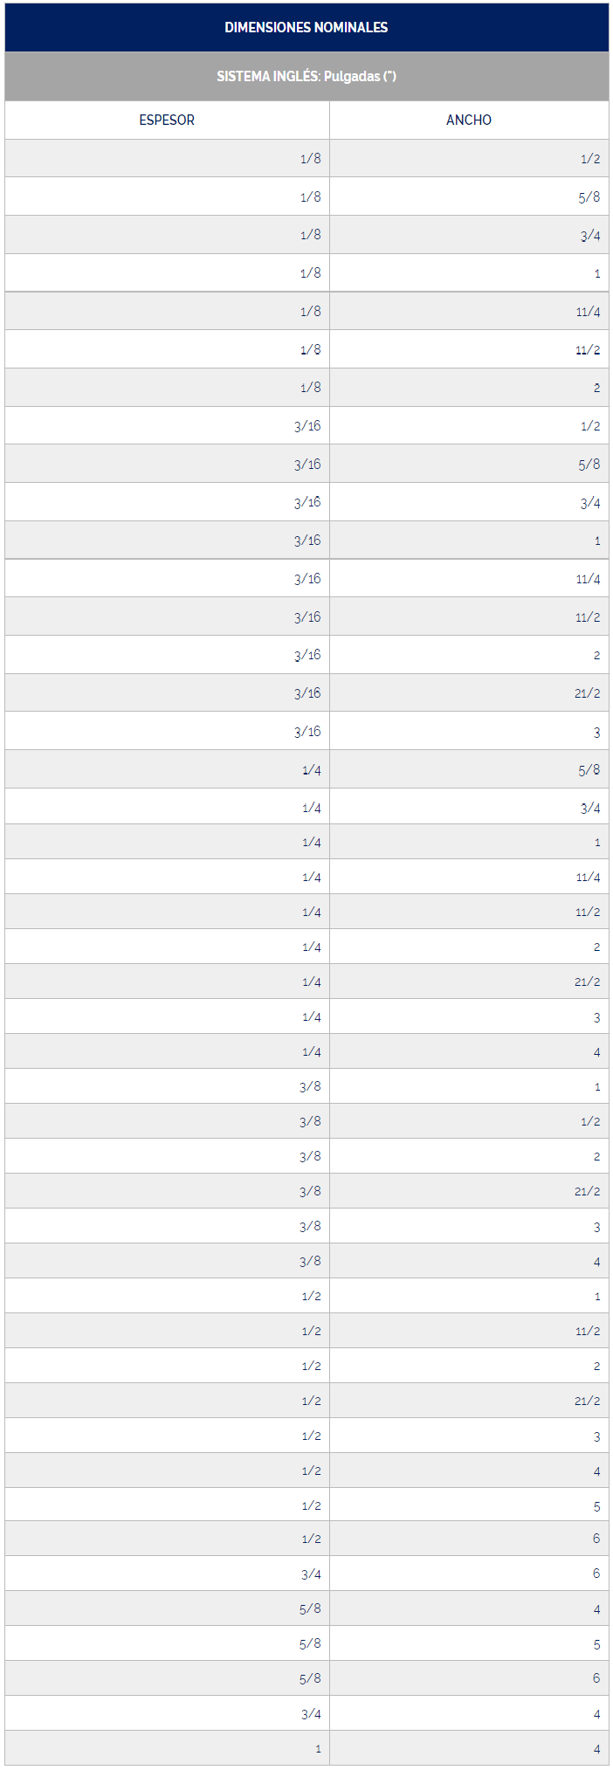Select ancho 5 in the 5/8 espesor row

tap(596, 1644)
